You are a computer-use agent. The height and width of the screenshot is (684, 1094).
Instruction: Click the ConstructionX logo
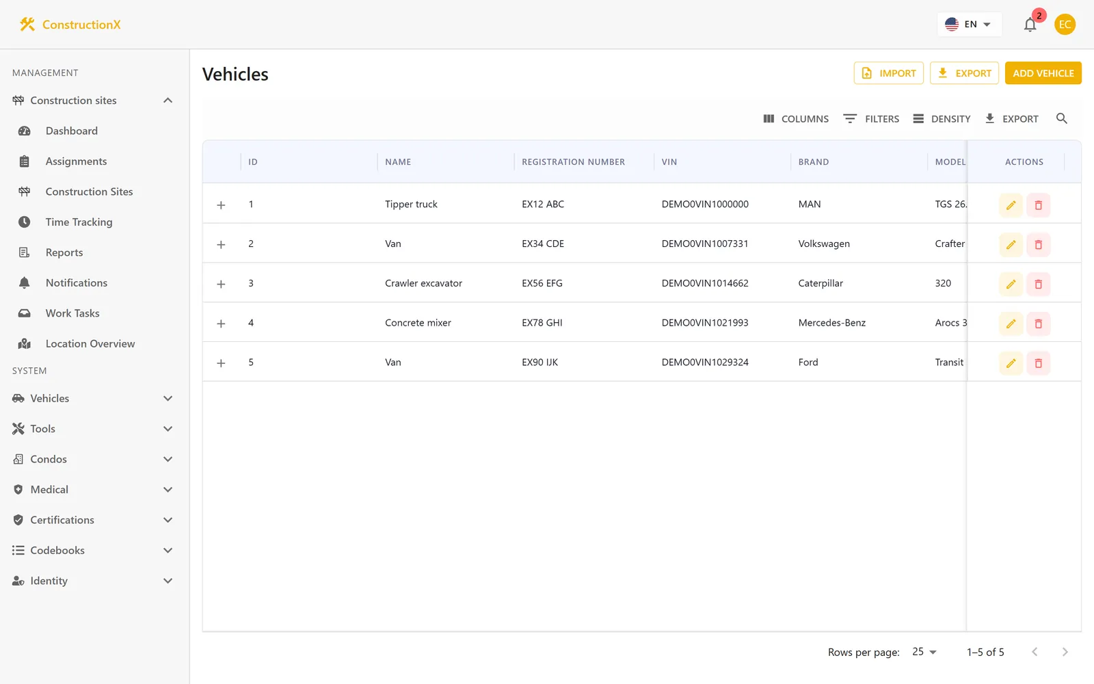pos(70,25)
